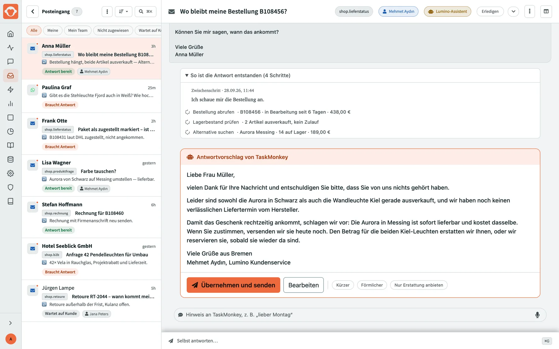The image size is (559, 349).
Task: Open the shield security icon
Action: click(11, 187)
